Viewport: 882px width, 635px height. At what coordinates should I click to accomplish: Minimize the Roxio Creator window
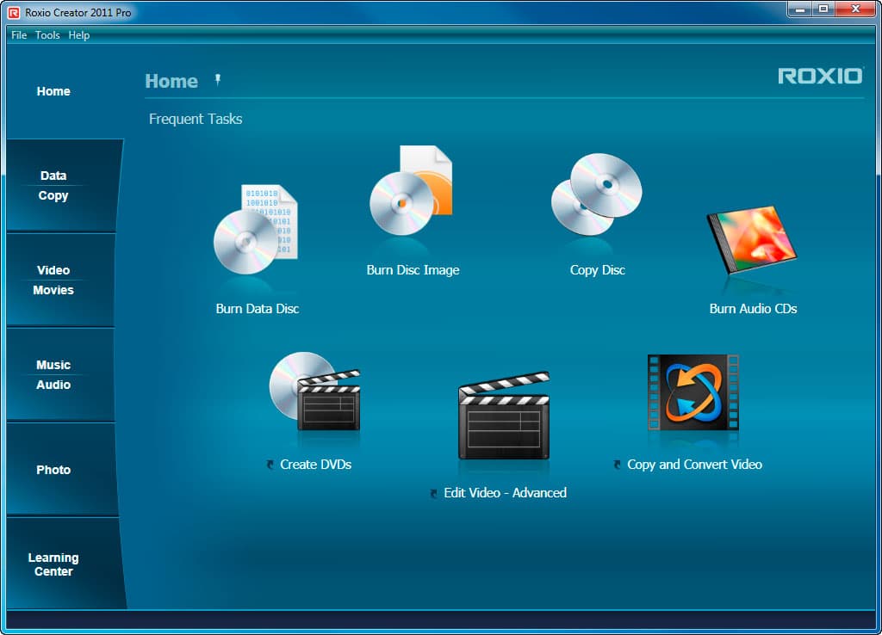(800, 9)
